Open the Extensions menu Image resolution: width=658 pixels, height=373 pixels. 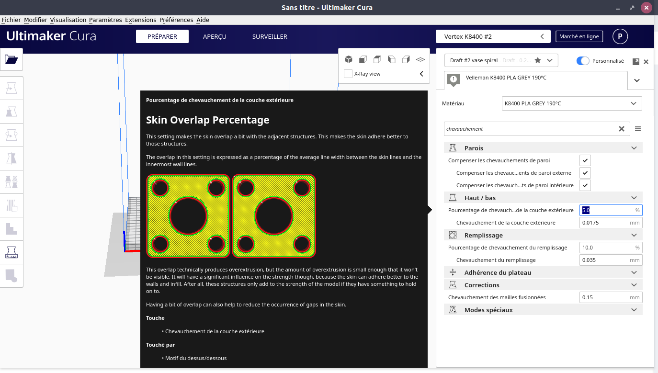coord(140,20)
